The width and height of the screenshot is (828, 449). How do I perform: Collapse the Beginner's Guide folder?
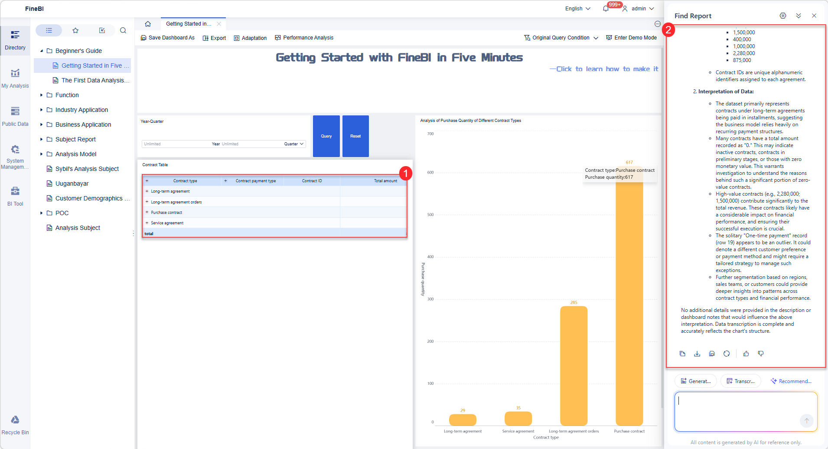pyautogui.click(x=42, y=51)
